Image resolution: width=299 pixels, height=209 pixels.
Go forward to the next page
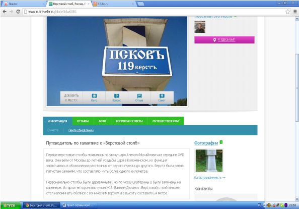click(11, 12)
